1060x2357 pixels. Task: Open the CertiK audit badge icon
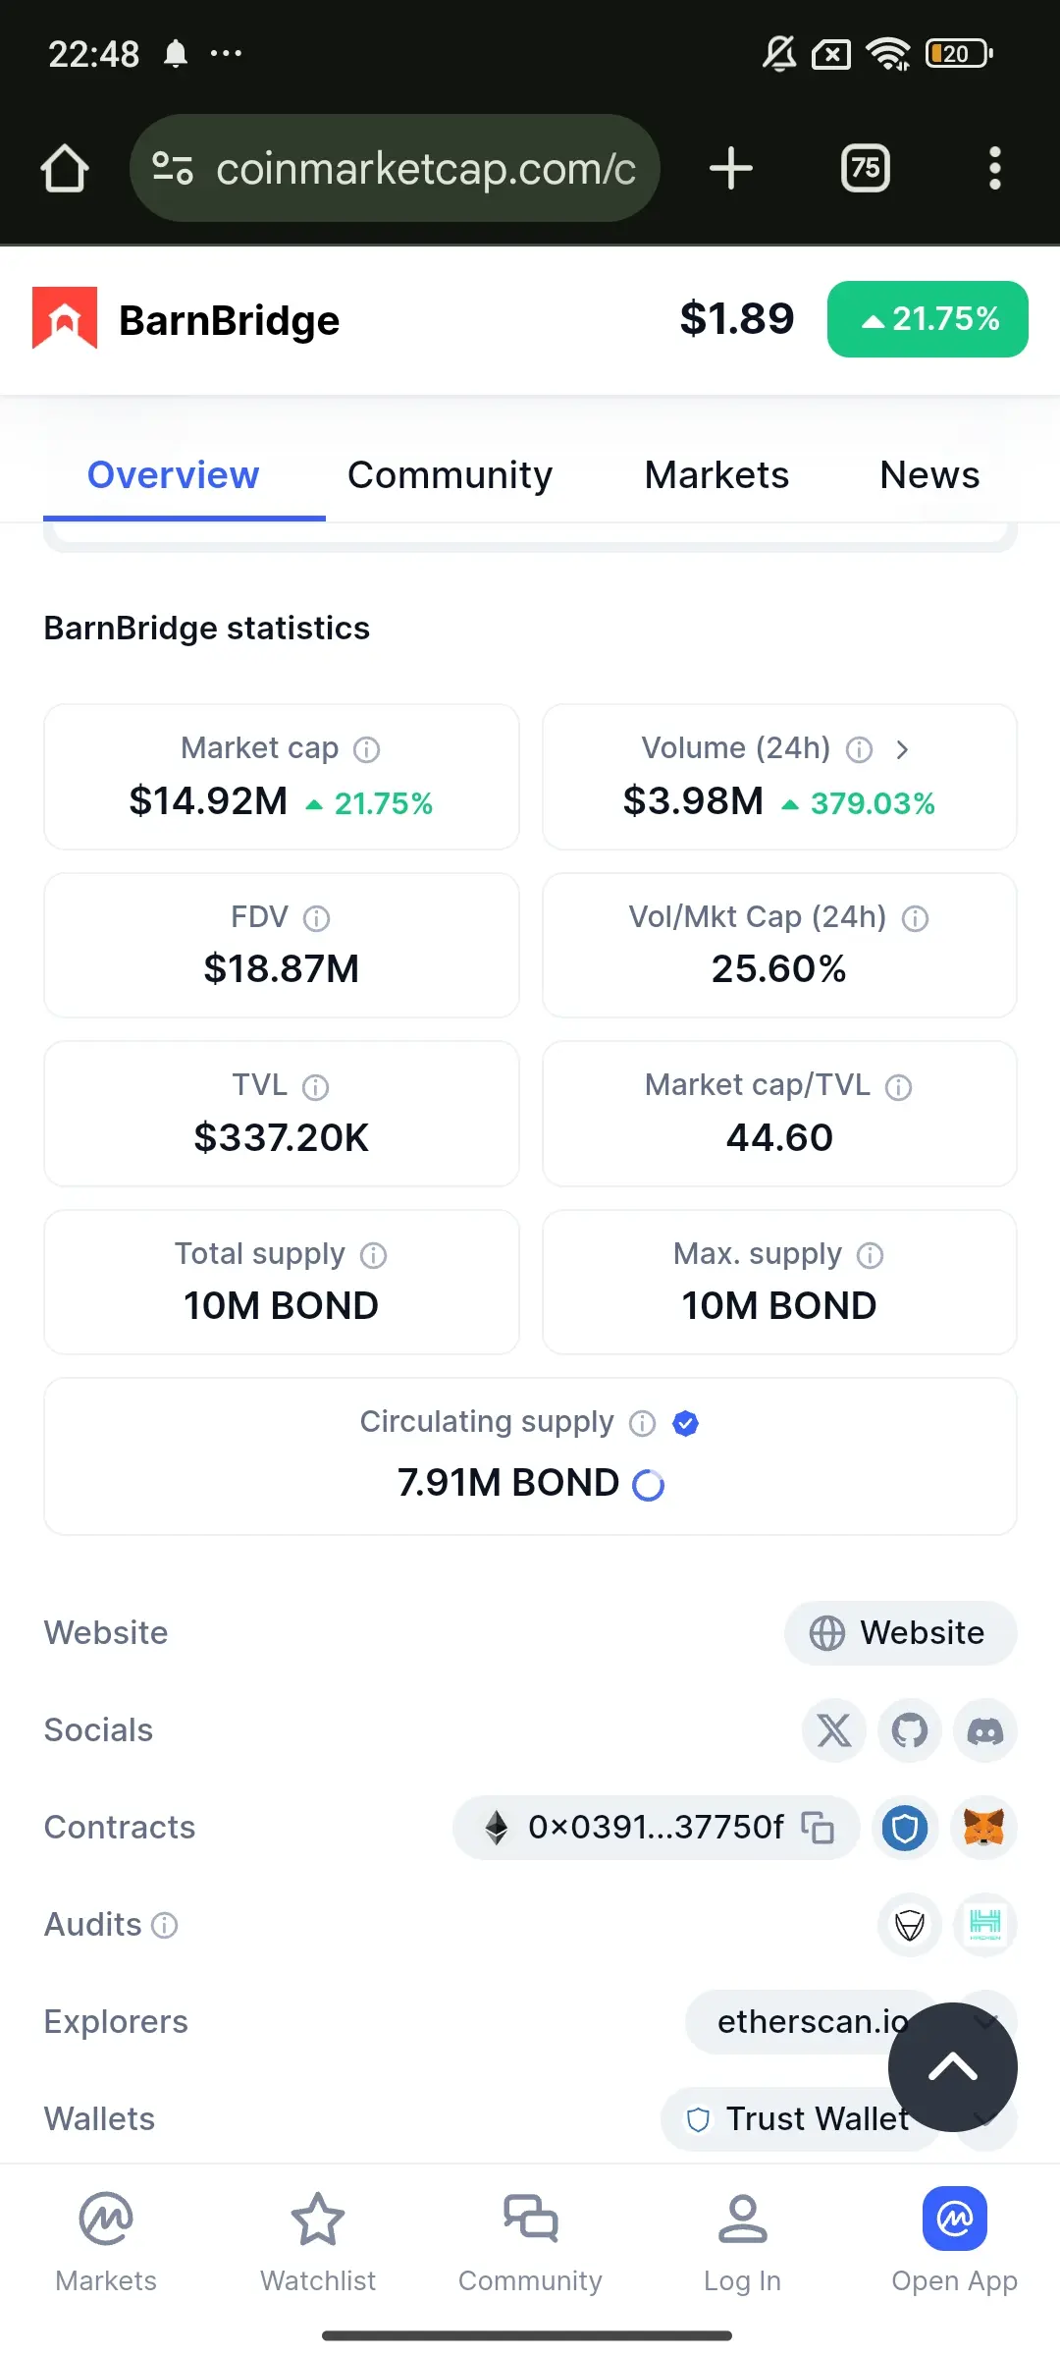(910, 1925)
